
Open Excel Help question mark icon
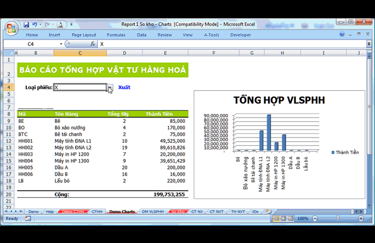click(x=342, y=34)
